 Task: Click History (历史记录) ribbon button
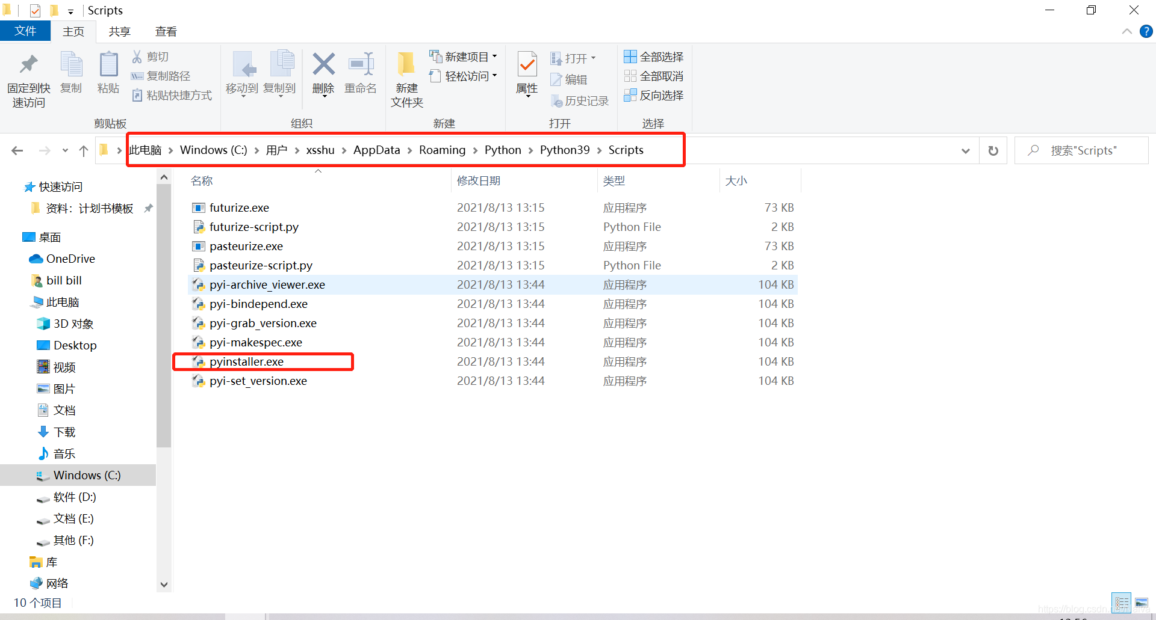580,101
